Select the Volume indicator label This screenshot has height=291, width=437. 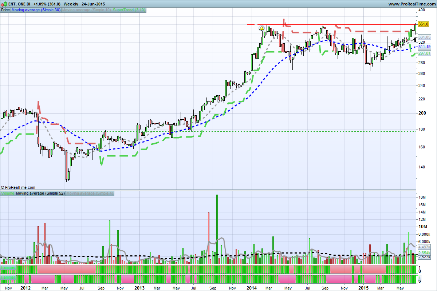coord(8,193)
